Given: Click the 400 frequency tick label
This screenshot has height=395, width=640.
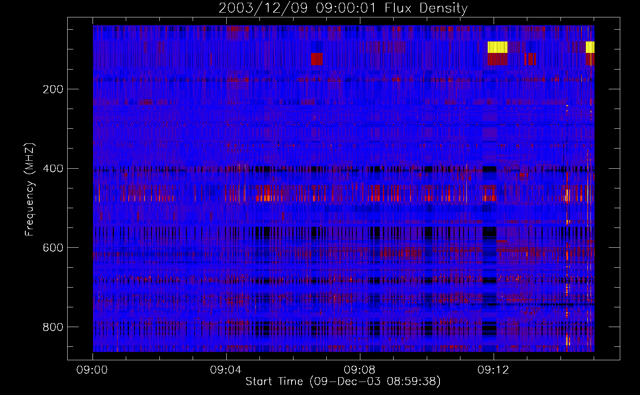Looking at the screenshot, I should [x=53, y=169].
